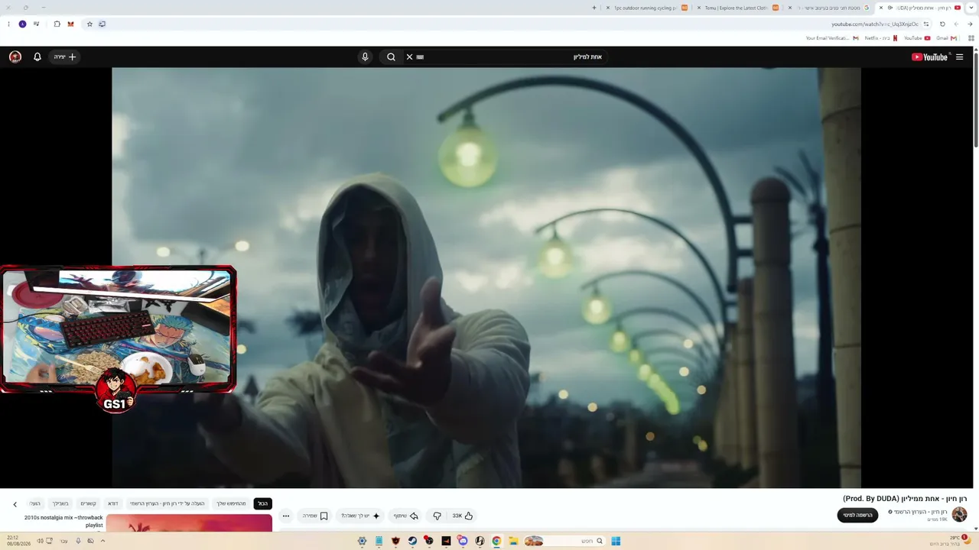Share the video (שיתוף)
979x550 pixels.
406,516
